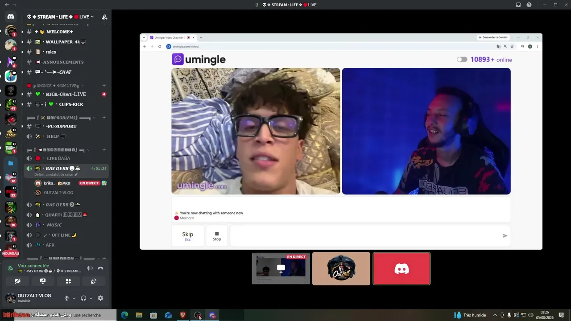The height and width of the screenshot is (321, 571).
Task: Open Windows notification center icon
Action: (x=561, y=315)
